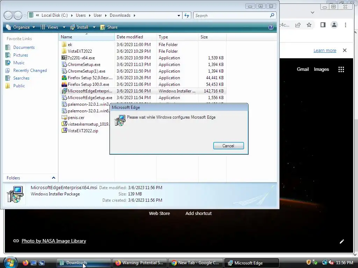Open Photo by NASA Image Library link
Screen dimensions: 358x268
tap(53, 241)
